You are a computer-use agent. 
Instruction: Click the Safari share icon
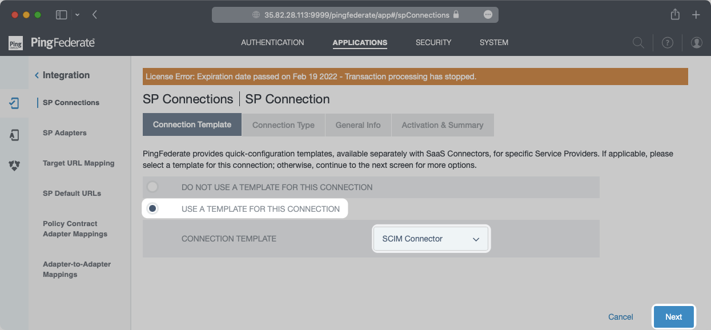click(x=675, y=15)
